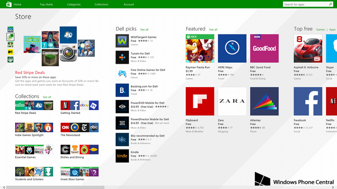Click the search magnifier icon
337x189 pixels.
(x=330, y=4)
